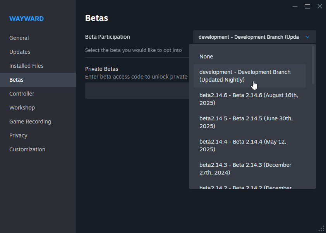The height and width of the screenshot is (233, 326).
Task: Open the General settings tab
Action: point(19,38)
